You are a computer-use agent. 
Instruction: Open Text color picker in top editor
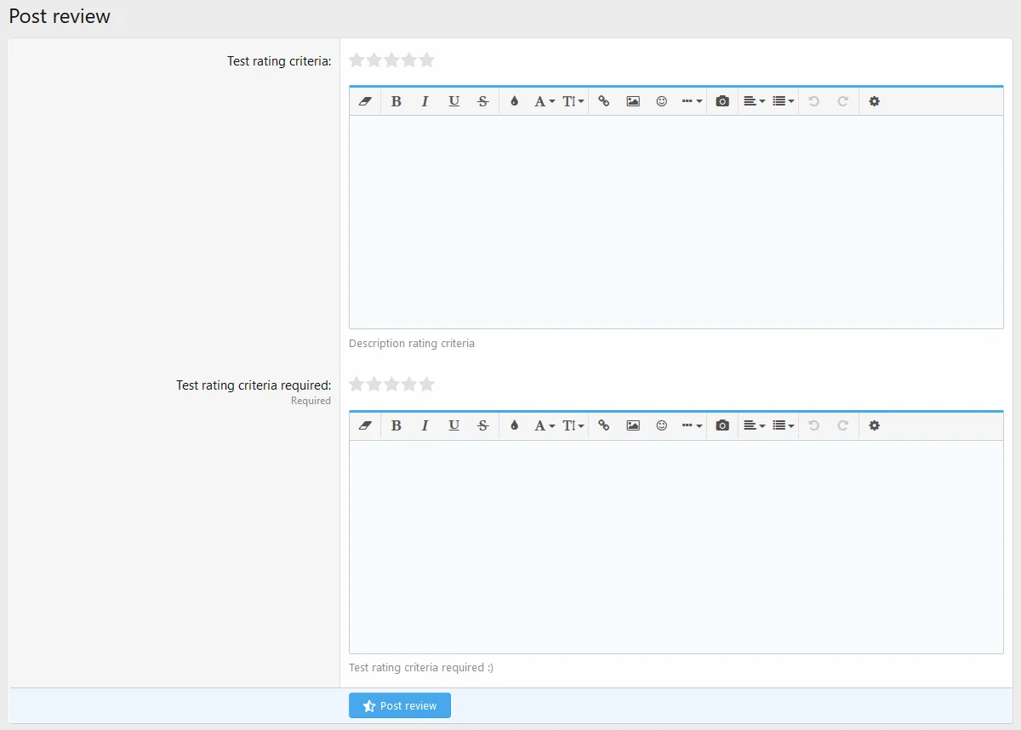click(514, 101)
